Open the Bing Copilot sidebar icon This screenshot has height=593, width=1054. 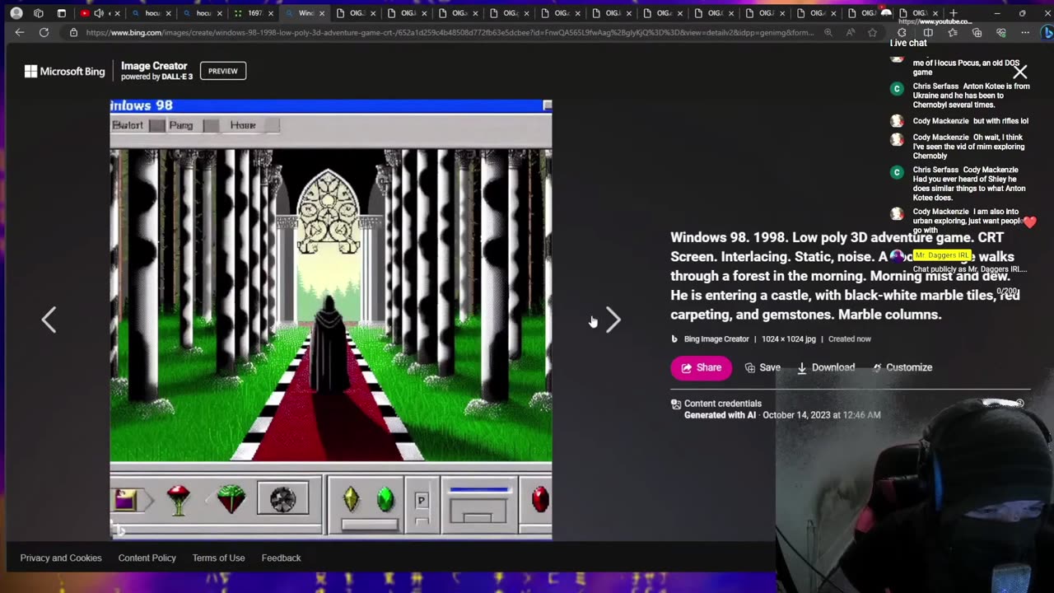[x=1047, y=32]
